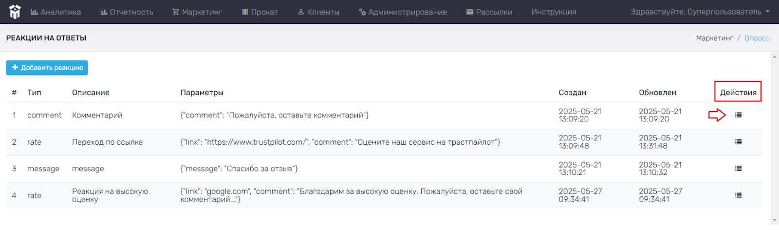Open actions list icon for message row
The width and height of the screenshot is (779, 230).
click(739, 168)
